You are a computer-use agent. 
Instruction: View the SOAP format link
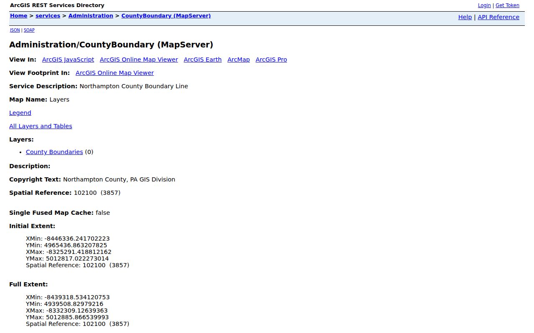tap(29, 30)
